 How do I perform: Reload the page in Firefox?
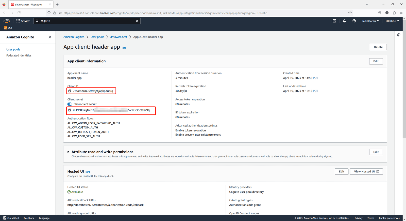click(19, 13)
